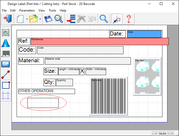Open the Edit menu
Screen dimensions: 179x136
coord(13,11)
